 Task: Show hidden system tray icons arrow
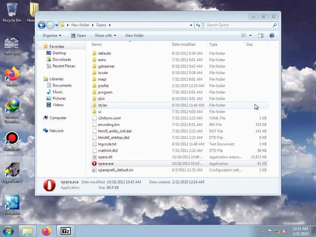pos(262,231)
